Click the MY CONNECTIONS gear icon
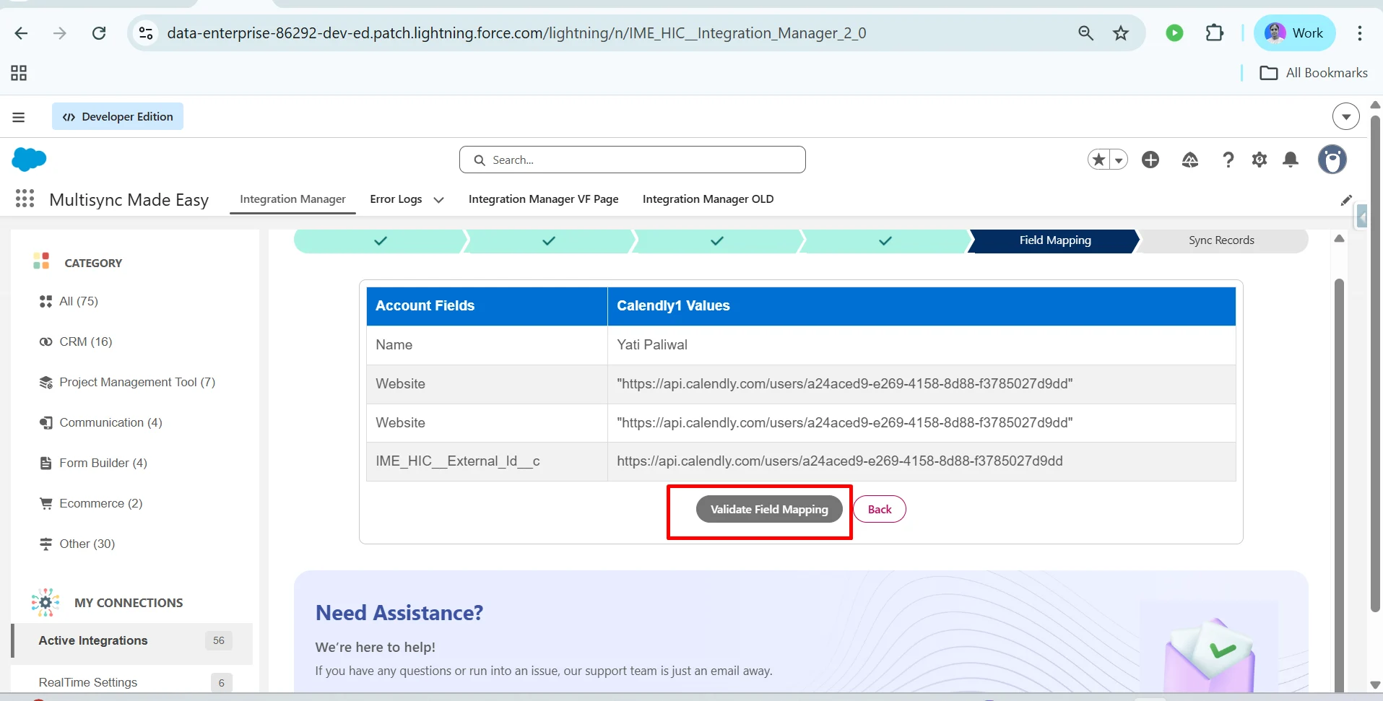Screen dimensions: 1383x701 pos(45,602)
